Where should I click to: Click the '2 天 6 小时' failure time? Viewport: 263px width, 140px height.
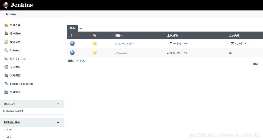[x=235, y=44]
